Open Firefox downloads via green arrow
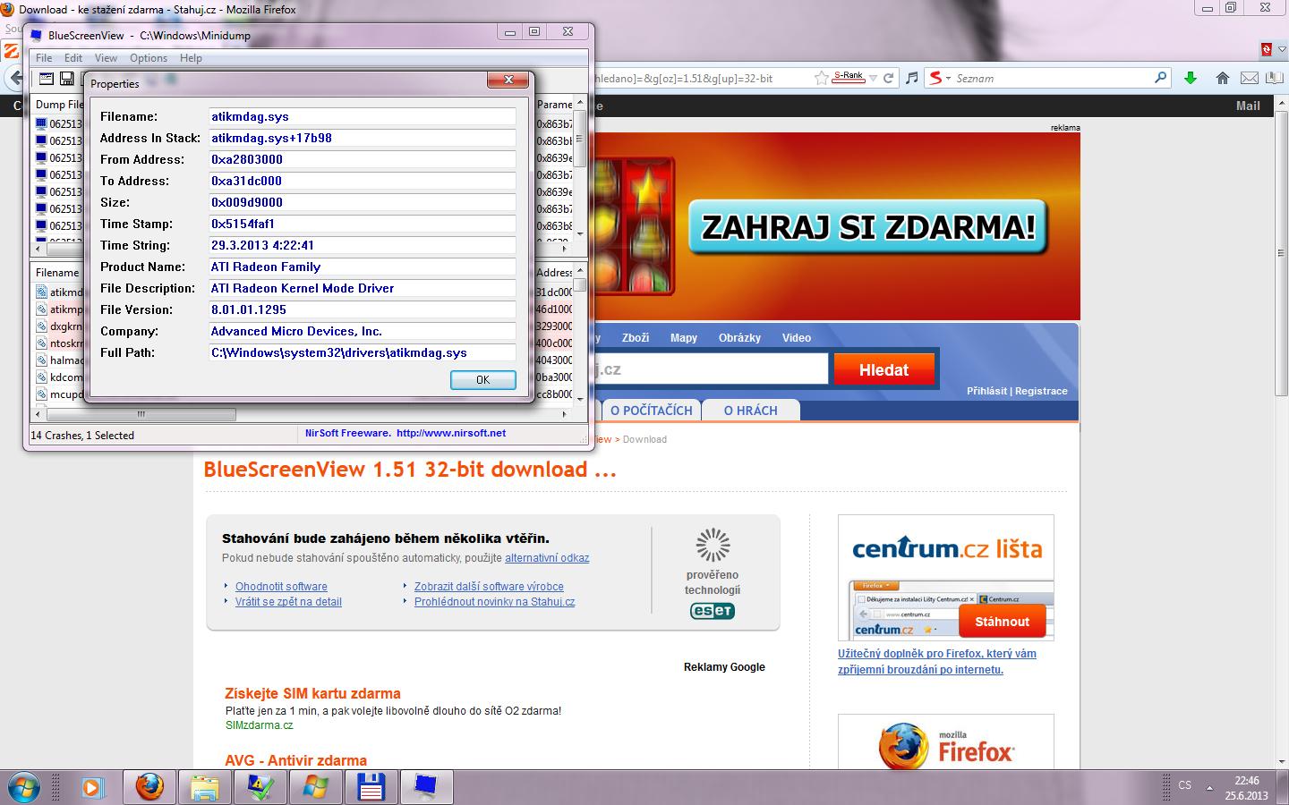The image size is (1289, 805). point(1191,78)
